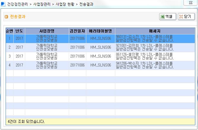Click the HM_SLNS06 cell in row 3
198x130 pixels.
click(100, 56)
